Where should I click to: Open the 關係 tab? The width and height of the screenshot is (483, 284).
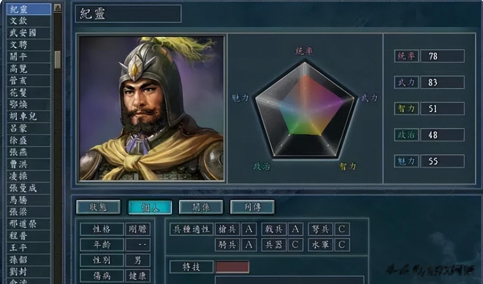(x=201, y=207)
